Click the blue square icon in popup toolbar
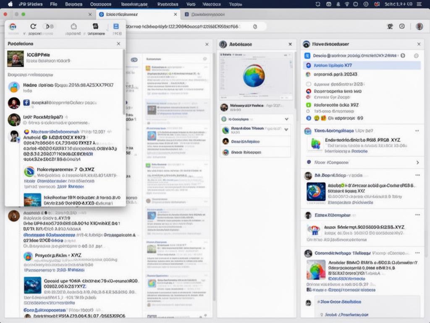The width and height of the screenshot is (430, 323). (116, 26)
